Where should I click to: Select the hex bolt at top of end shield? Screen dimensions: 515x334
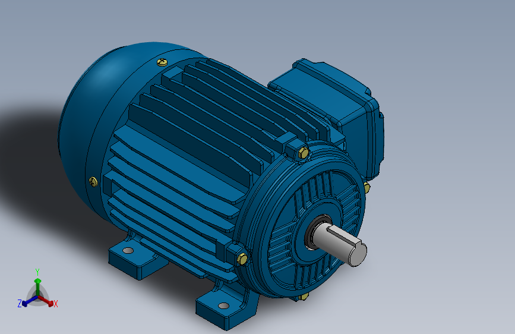(x=304, y=153)
